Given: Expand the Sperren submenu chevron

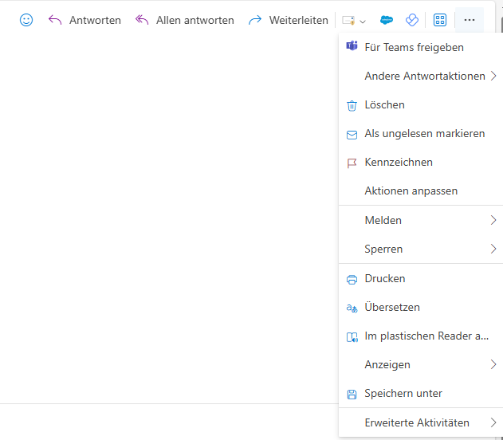Looking at the screenshot, I should tap(493, 249).
